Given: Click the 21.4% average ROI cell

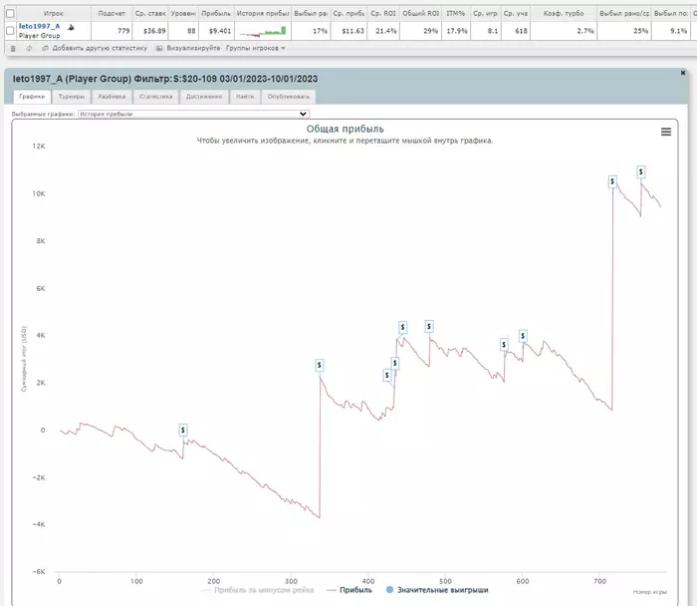Looking at the screenshot, I should (x=383, y=31).
